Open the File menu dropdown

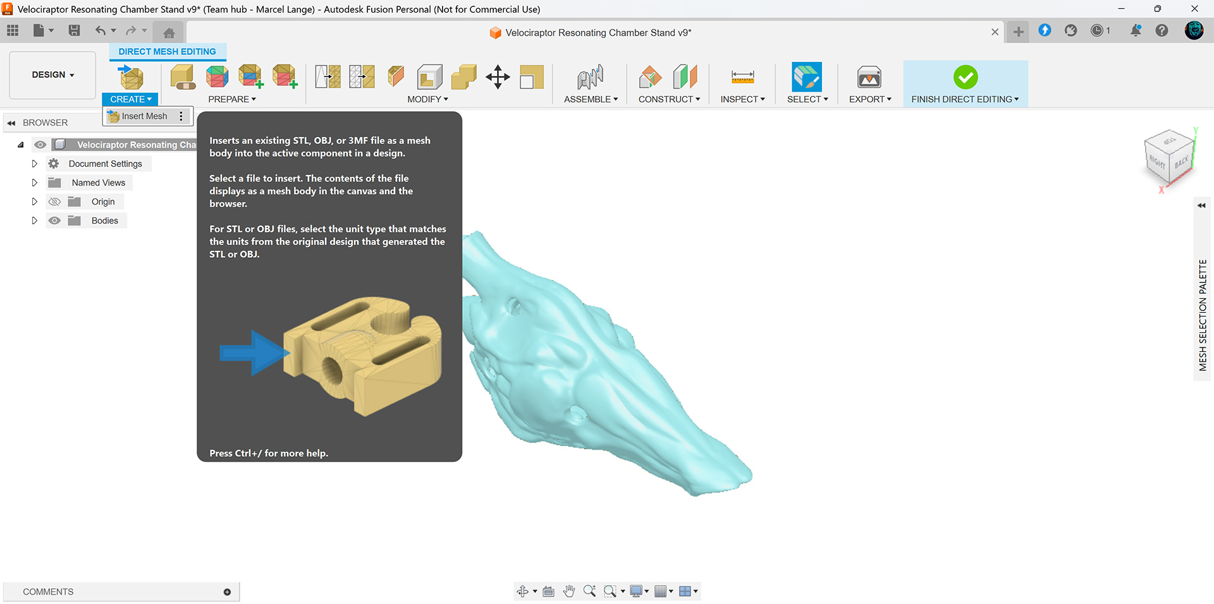[x=43, y=30]
